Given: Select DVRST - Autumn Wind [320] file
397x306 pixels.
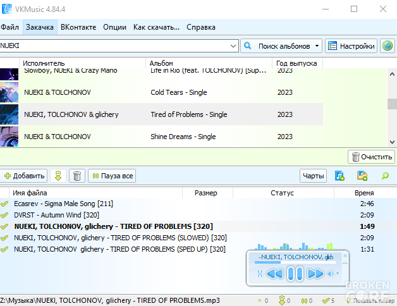Looking at the screenshot, I should (197, 215).
